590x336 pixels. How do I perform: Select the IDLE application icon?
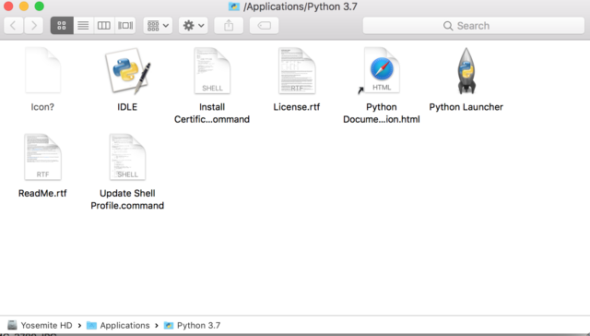127,70
